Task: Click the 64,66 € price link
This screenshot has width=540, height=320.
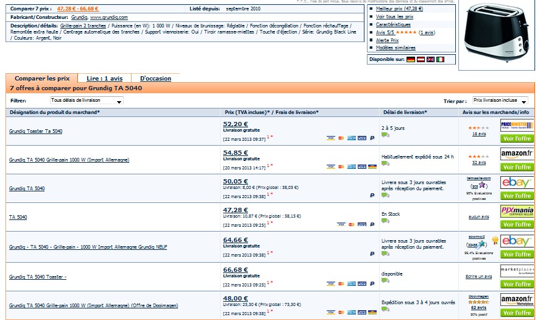Action: point(235,240)
